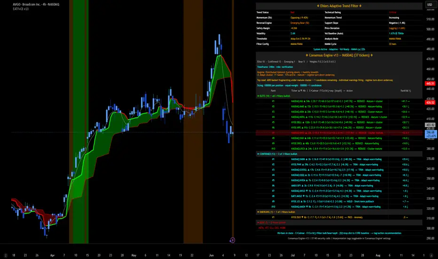The width and height of the screenshot is (438, 259).
Task: Click the NASDAQ:GOOGL confirmed row
Action: pyautogui.click(x=339, y=170)
